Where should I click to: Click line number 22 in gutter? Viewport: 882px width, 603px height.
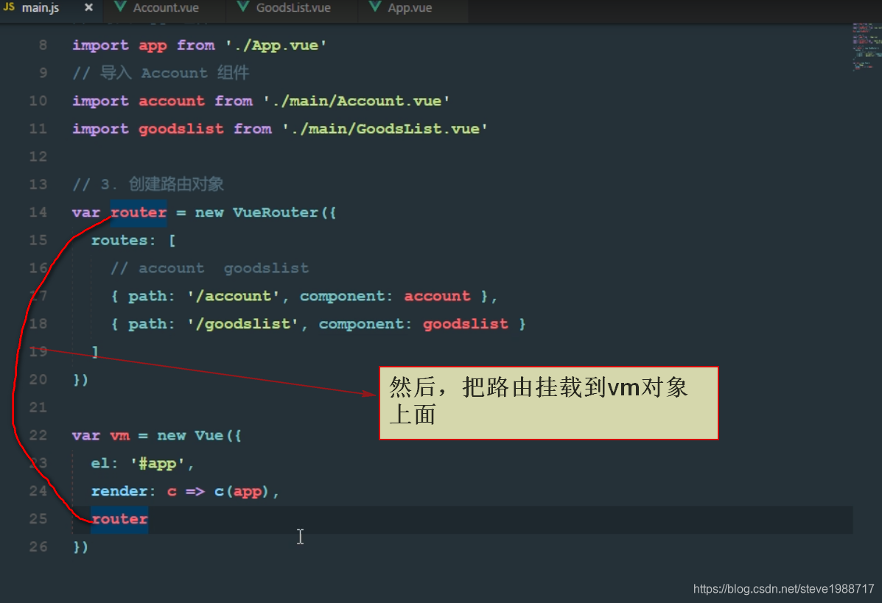(x=38, y=436)
